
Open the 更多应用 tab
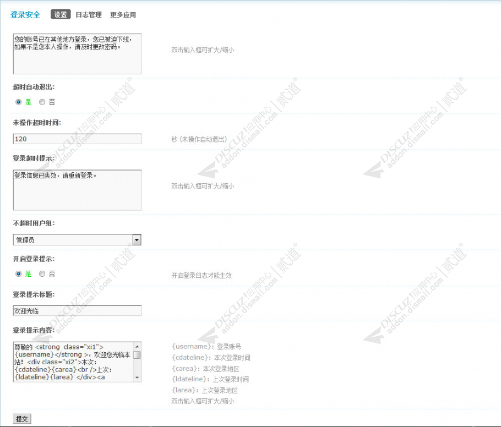pos(123,15)
